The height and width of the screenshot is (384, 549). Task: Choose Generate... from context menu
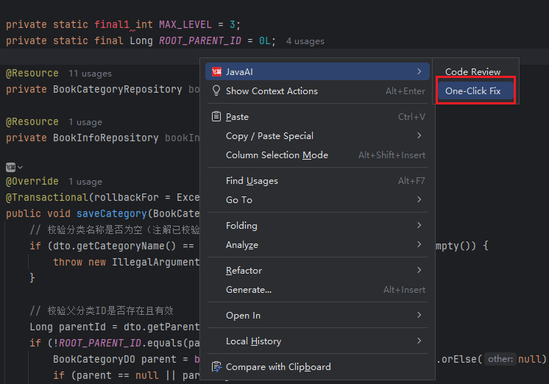tap(248, 289)
